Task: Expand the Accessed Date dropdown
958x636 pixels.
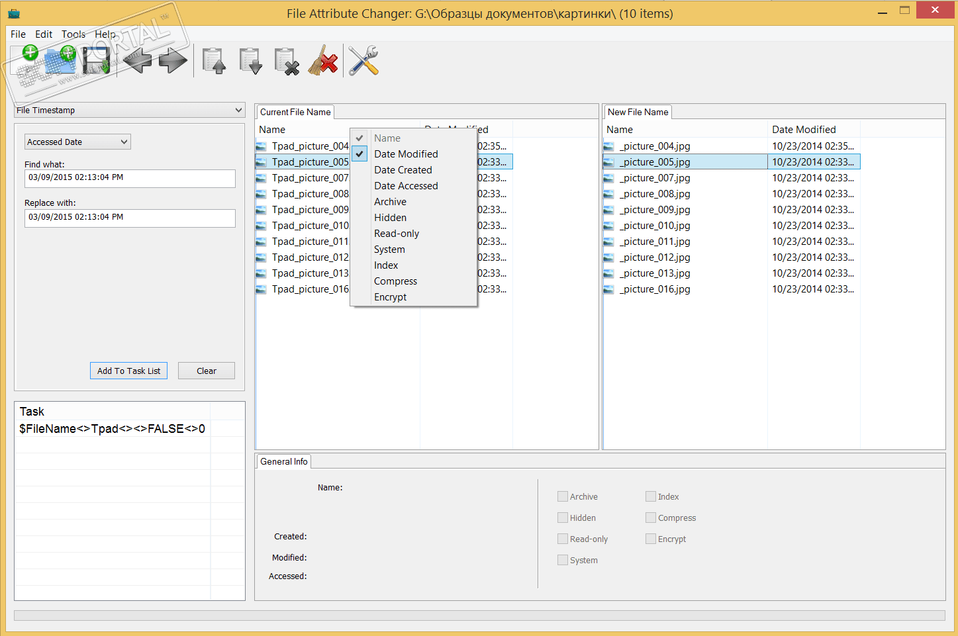Action: point(77,142)
